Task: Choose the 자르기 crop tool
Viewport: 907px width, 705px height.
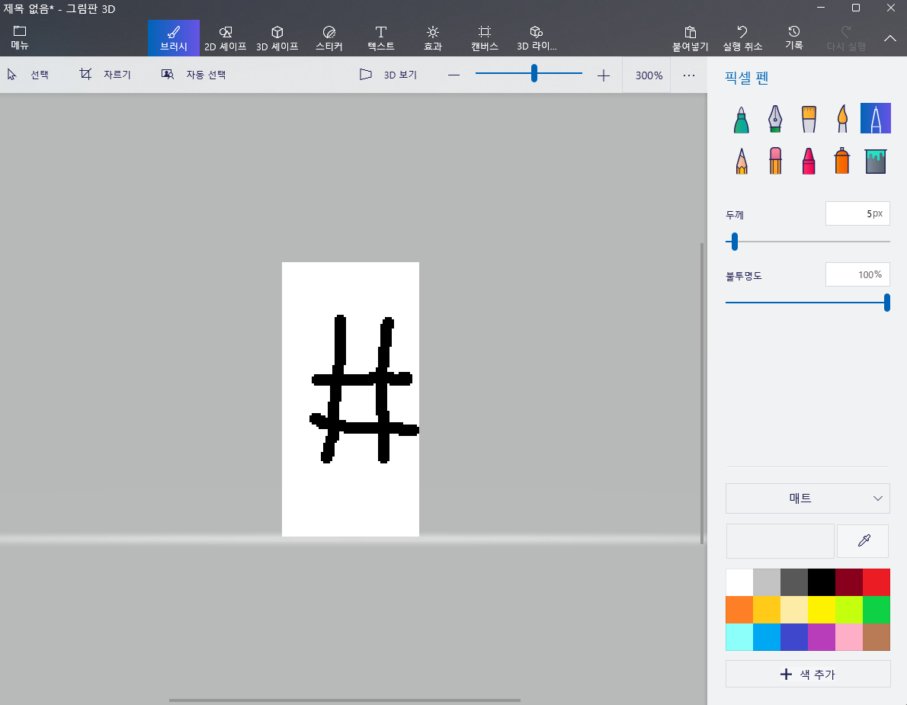Action: click(x=104, y=75)
